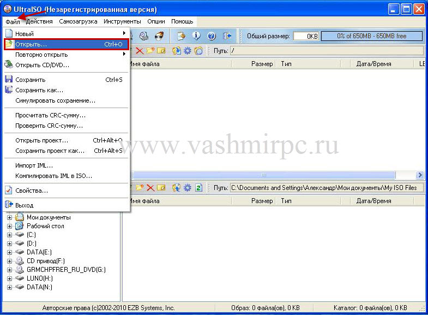Choose Сохранить проект как... entry
Viewport: 428px width, 315px height.
[x=67, y=151]
